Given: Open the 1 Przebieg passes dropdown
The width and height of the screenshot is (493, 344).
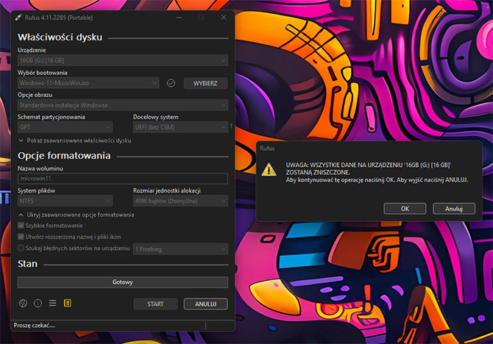Looking at the screenshot, I should pos(180,249).
